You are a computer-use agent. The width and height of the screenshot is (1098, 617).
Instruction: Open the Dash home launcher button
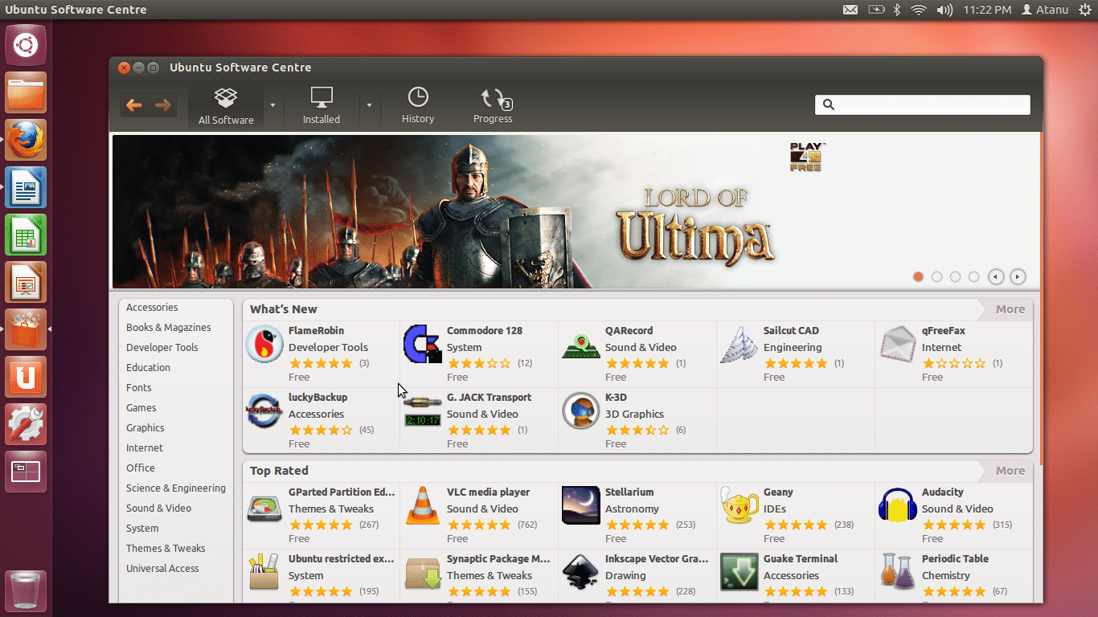pyautogui.click(x=26, y=45)
